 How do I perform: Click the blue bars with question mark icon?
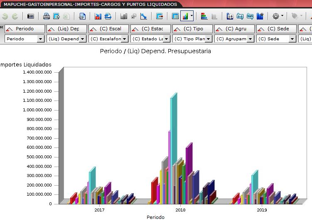260,16
